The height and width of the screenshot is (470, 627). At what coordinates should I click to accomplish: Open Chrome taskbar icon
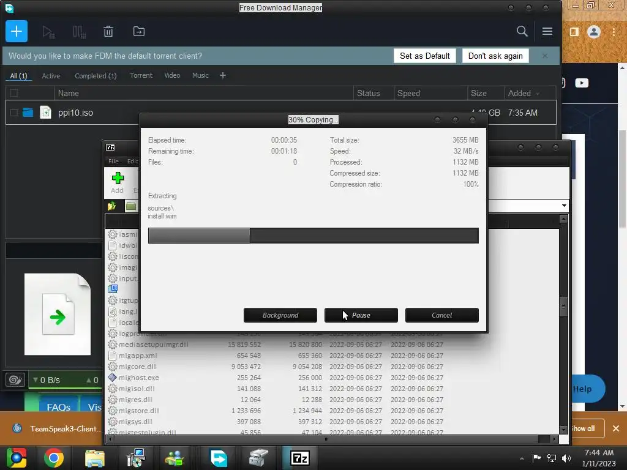point(54,458)
